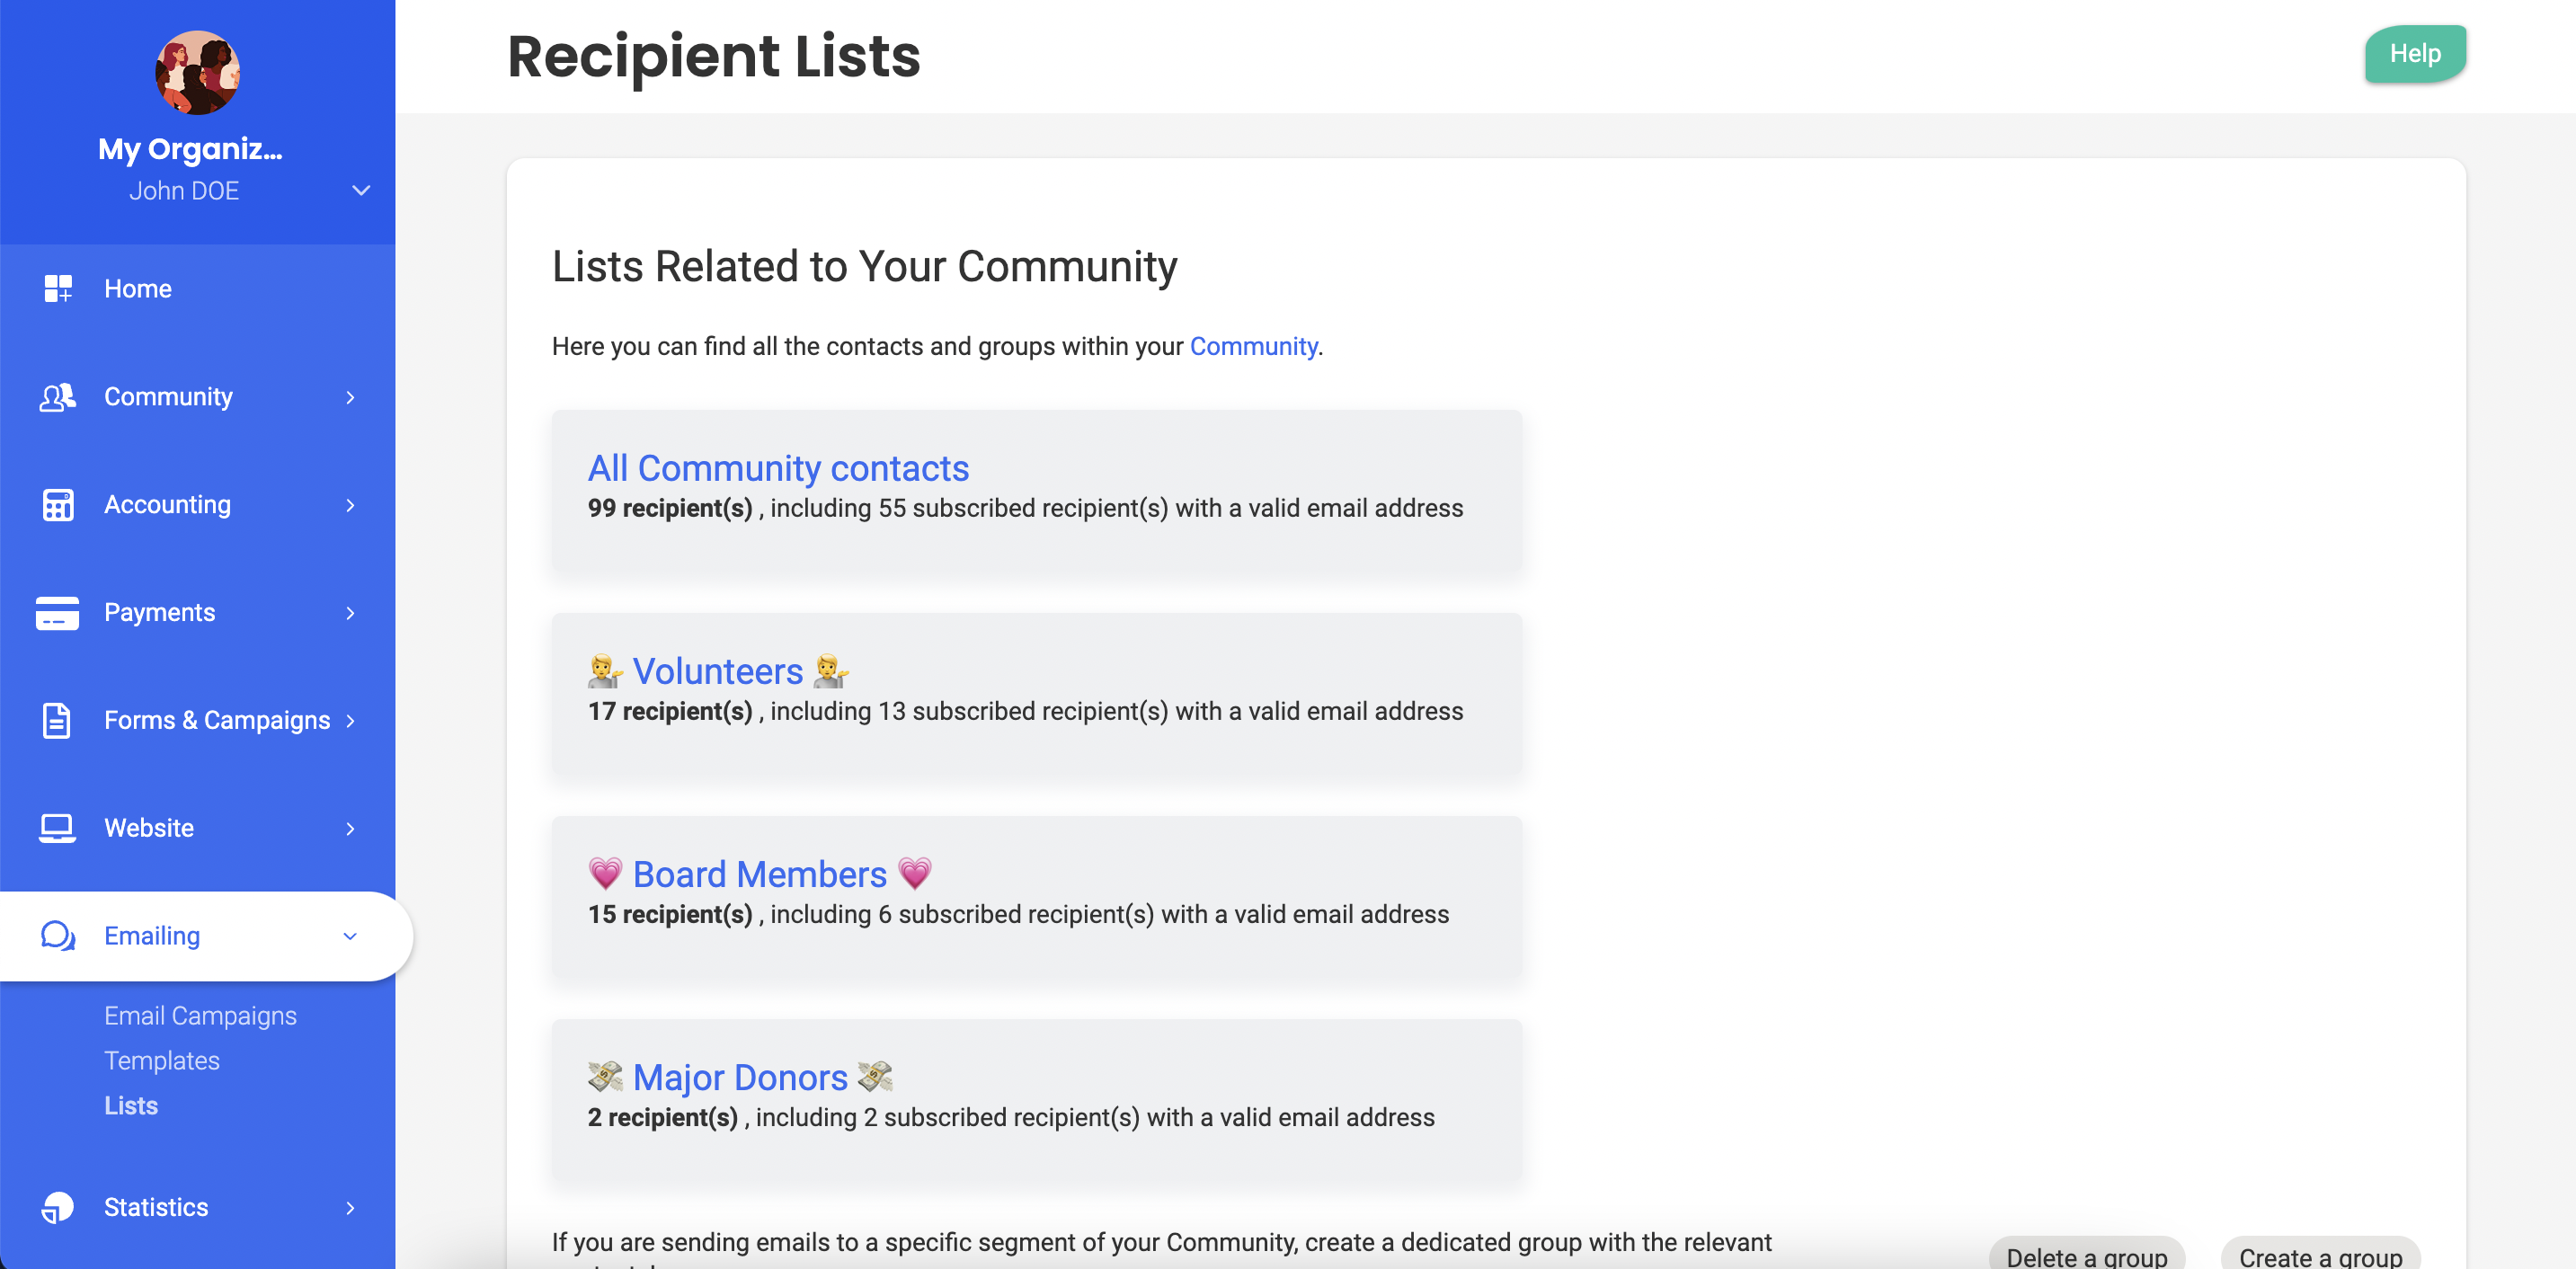Click the Emailing chat bubble icon
The width and height of the screenshot is (2576, 1269).
[x=58, y=936]
